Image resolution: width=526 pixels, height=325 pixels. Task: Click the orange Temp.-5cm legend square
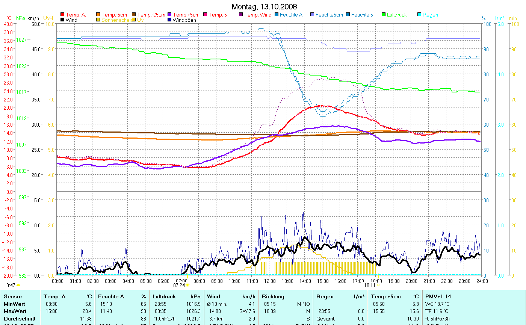pyautogui.click(x=98, y=15)
